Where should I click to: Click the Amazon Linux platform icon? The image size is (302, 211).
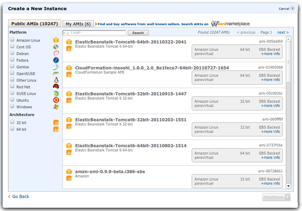56,41
